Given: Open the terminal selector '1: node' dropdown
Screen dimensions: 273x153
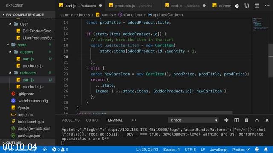Looking at the screenshot, I should tap(193, 120).
